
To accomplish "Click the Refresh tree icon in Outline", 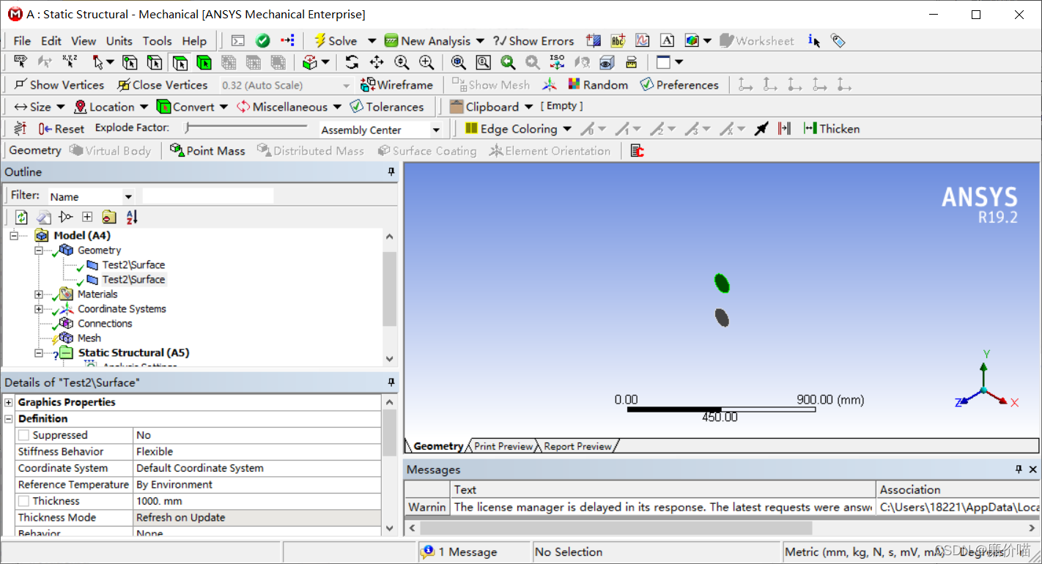I will (x=21, y=217).
